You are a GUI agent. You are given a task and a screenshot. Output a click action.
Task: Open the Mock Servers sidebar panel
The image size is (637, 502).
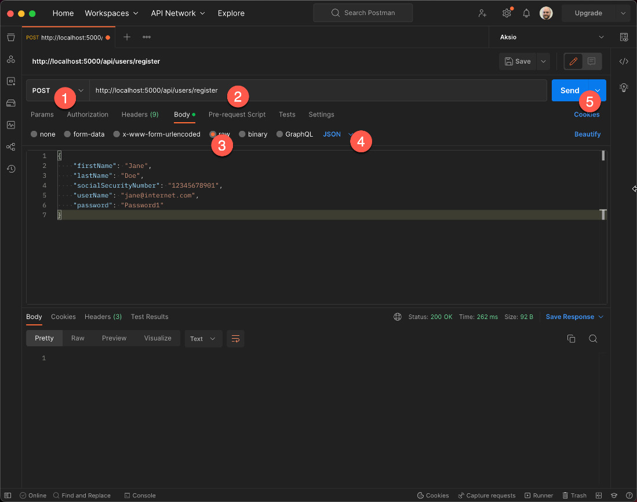pos(11,103)
